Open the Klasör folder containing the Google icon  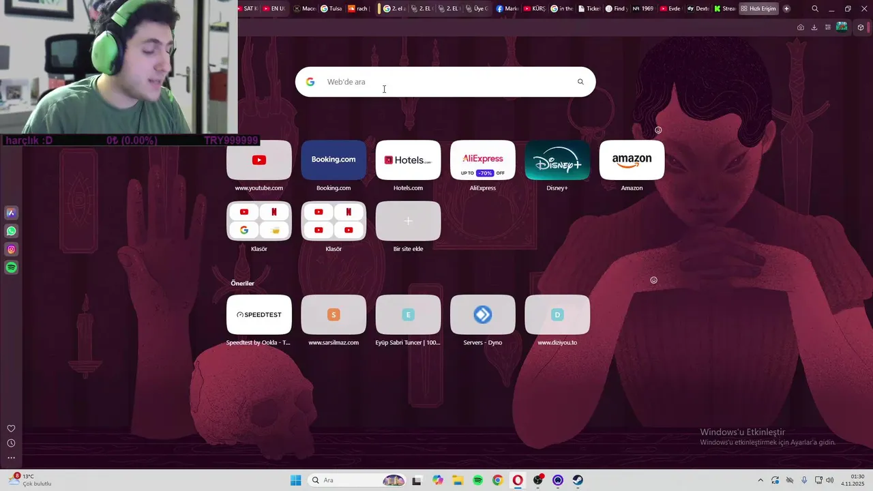point(259,221)
